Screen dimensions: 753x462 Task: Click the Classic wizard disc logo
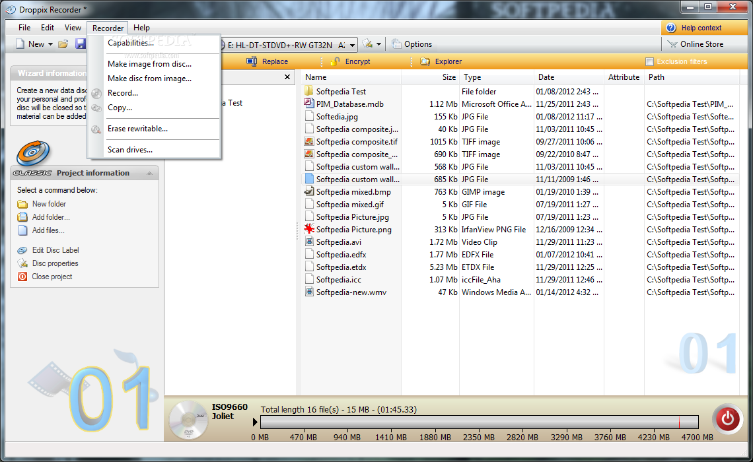[32, 154]
